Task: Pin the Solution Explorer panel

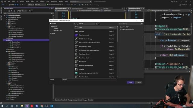Action: point(51,8)
